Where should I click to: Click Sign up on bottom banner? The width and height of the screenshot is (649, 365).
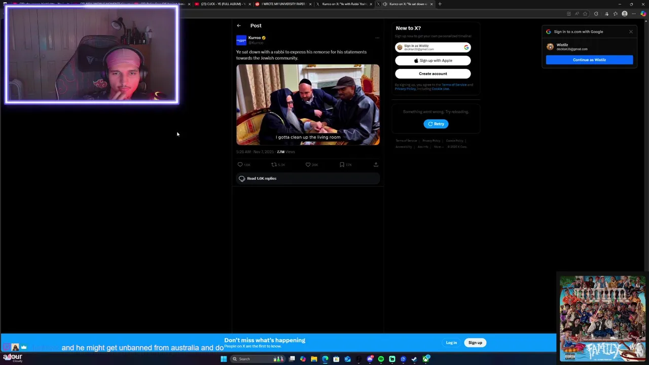[x=475, y=343]
